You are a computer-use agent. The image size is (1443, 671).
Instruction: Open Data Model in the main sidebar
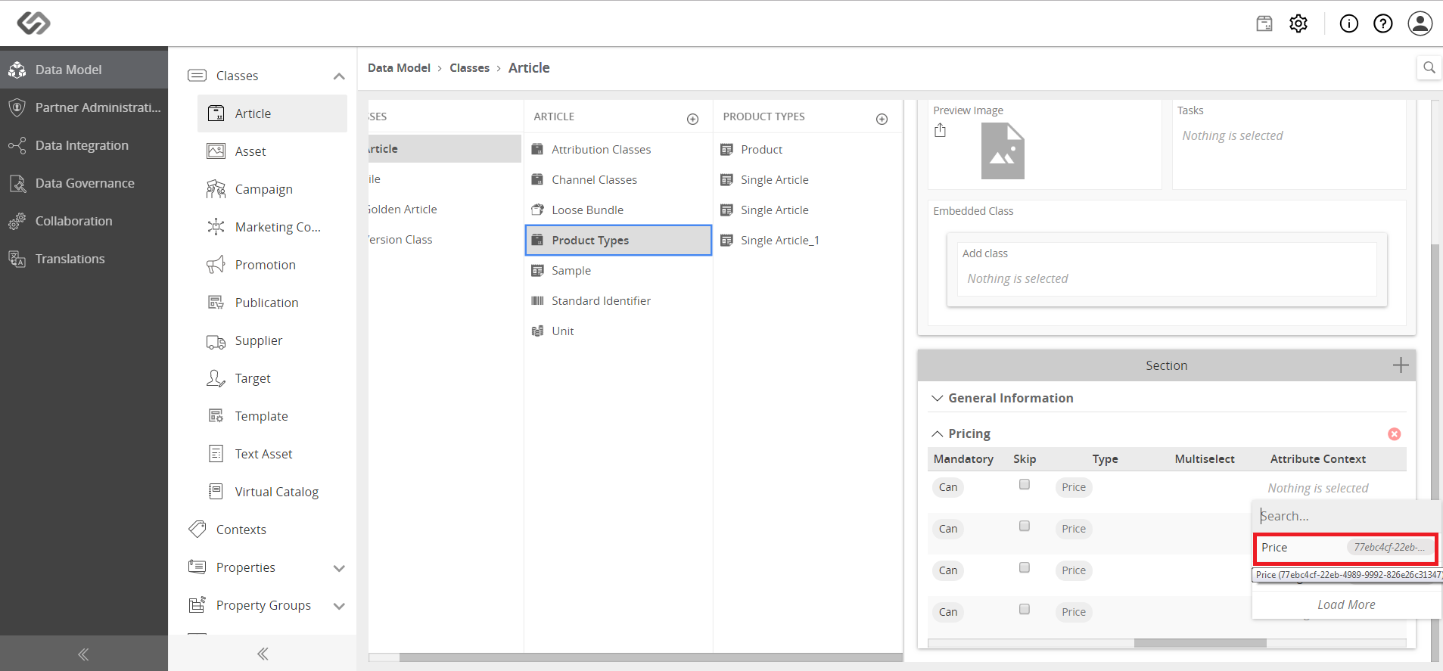[84, 70]
